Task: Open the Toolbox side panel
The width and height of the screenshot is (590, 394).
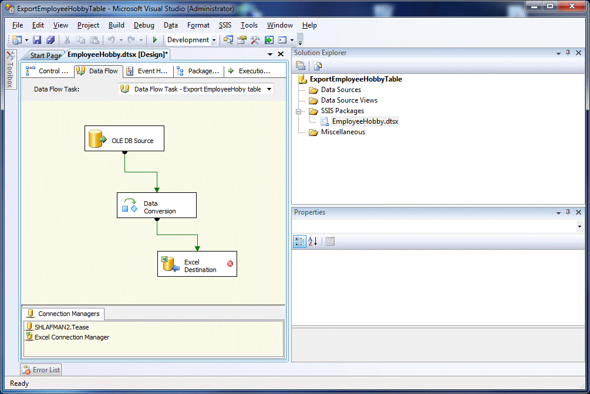Action: (10, 71)
